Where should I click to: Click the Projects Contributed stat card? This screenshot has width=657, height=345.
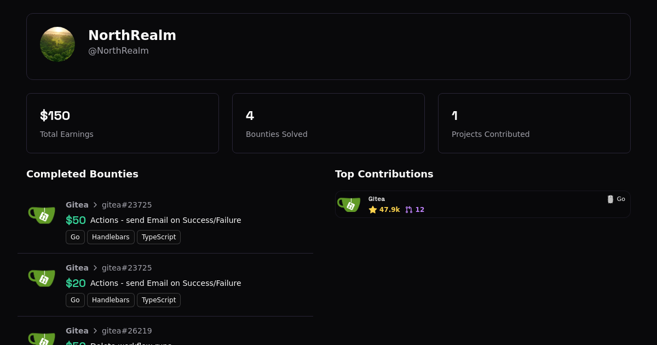click(x=534, y=123)
